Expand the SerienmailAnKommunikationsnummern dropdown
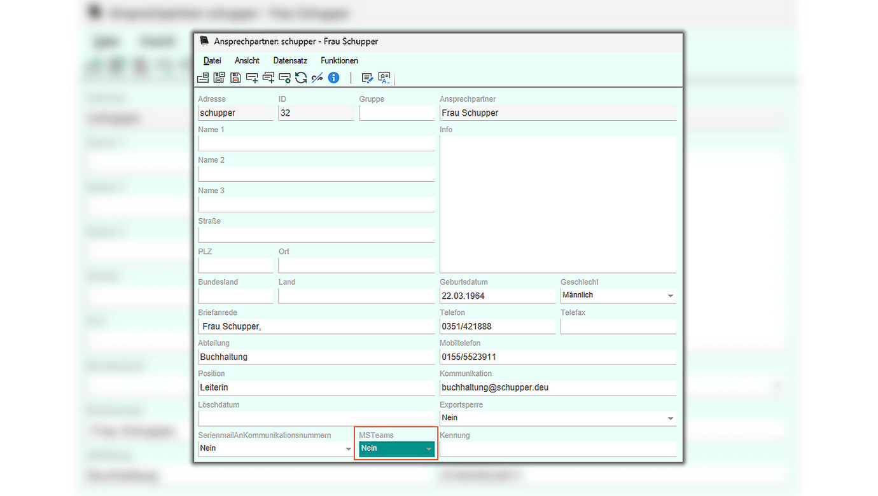This screenshot has height=496, width=878. click(348, 449)
